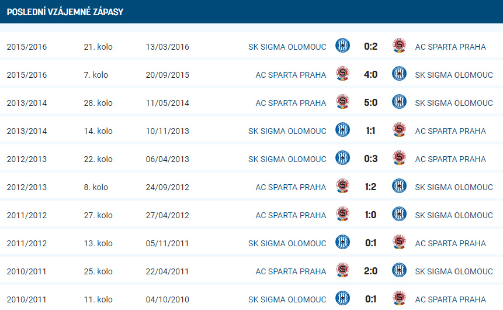Open the 5:0 score from 11/05/2014
This screenshot has width=503, height=310.
point(370,102)
